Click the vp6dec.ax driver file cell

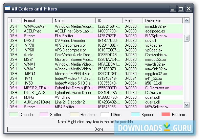(154, 50)
